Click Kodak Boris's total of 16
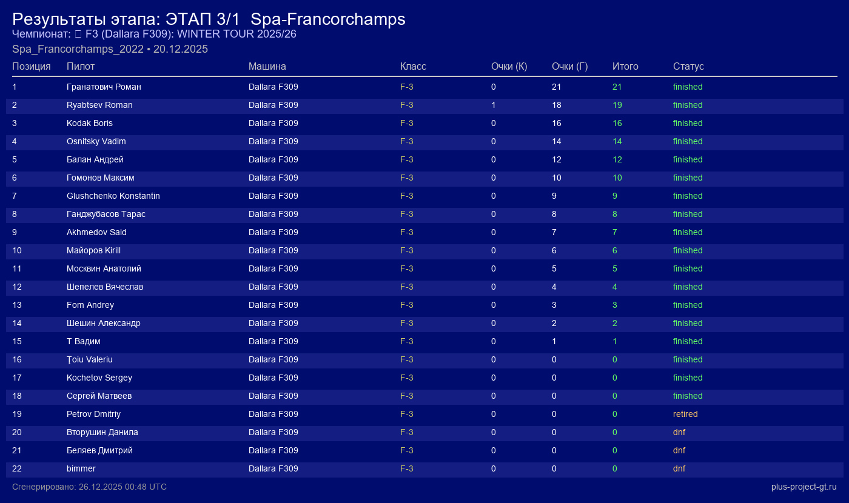Screen dimensions: 849x503 [x=617, y=123]
